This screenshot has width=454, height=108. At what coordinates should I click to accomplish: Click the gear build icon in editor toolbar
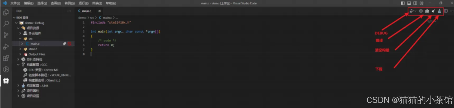pos(421,11)
